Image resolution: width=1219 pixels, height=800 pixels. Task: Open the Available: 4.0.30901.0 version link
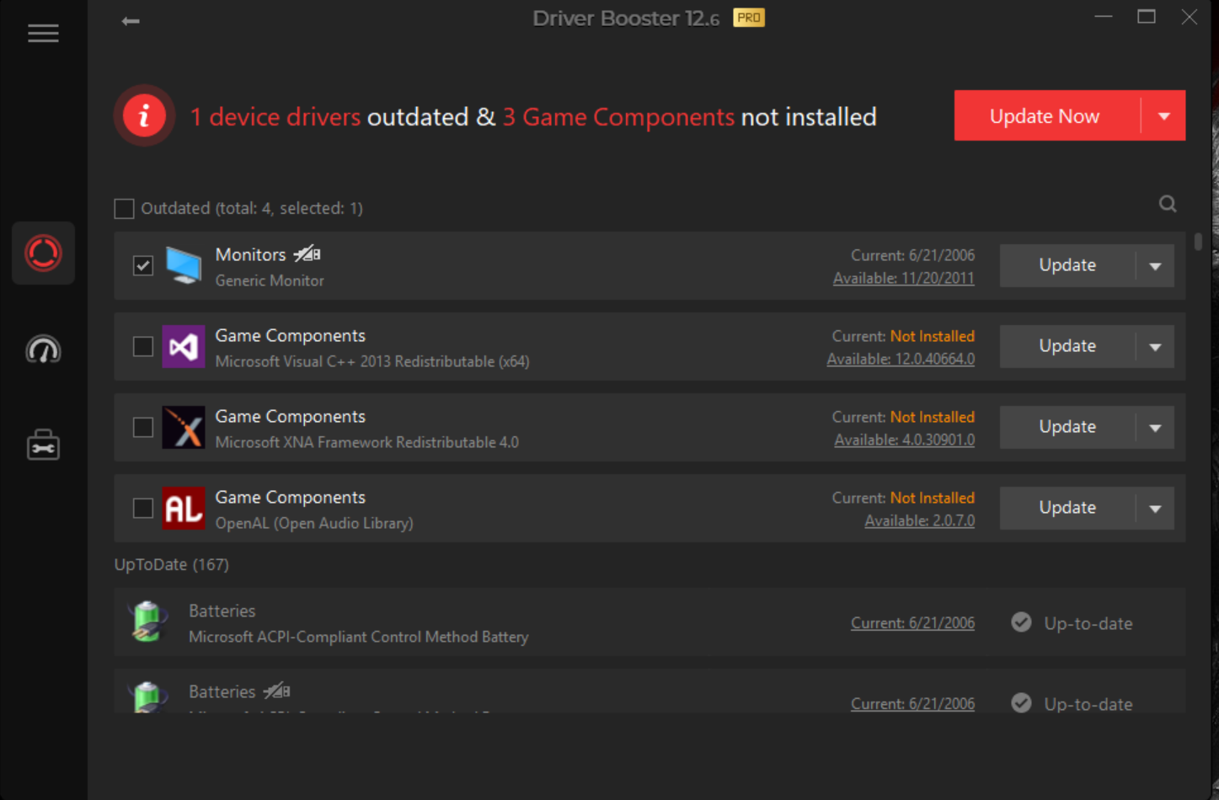(x=905, y=440)
